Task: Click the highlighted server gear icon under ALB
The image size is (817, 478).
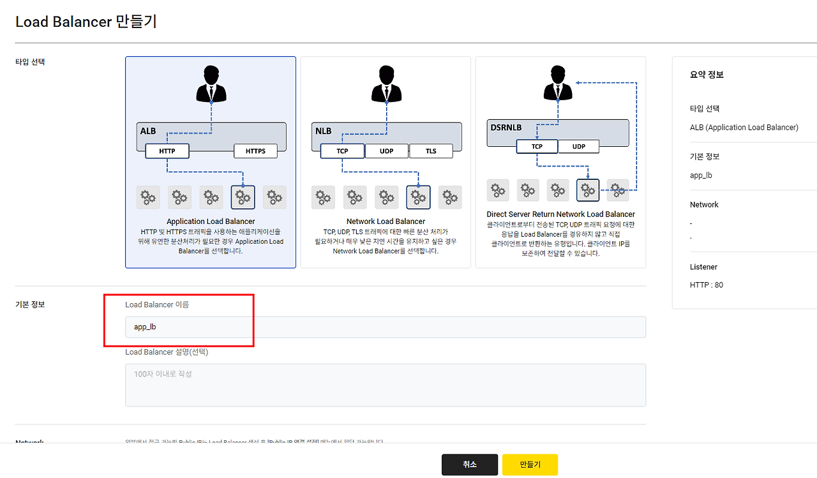Action: (243, 198)
